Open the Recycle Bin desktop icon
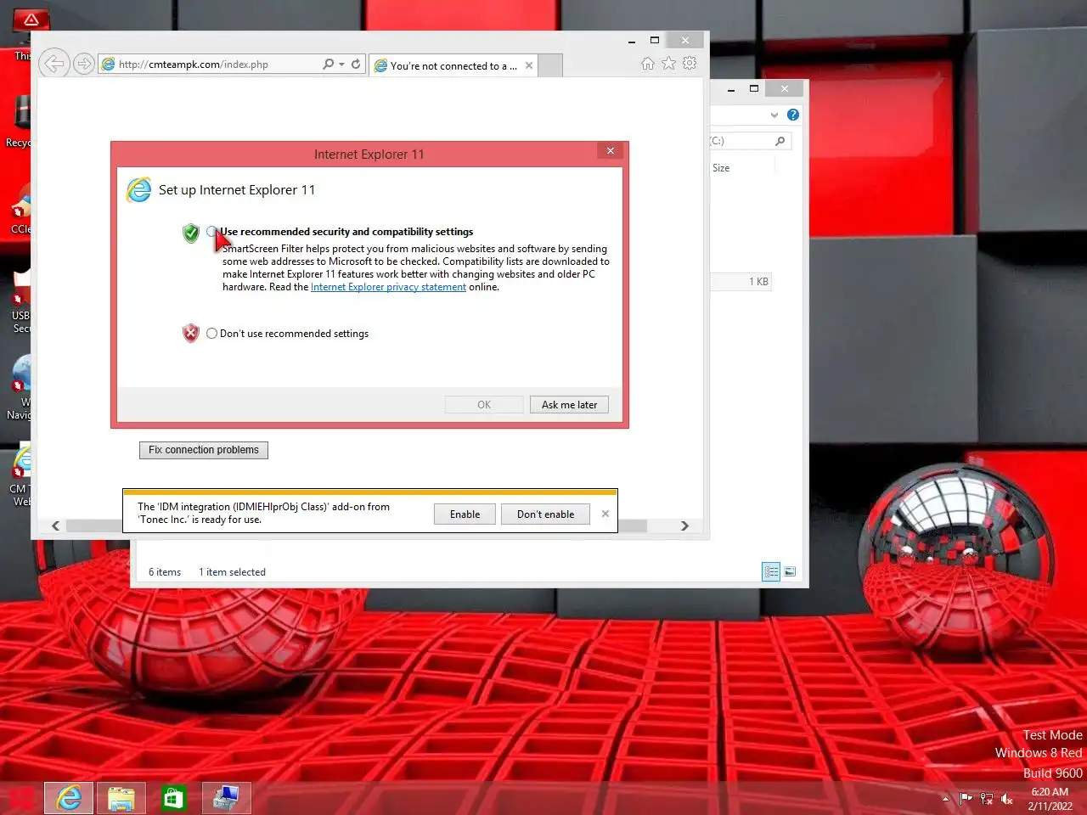The image size is (1087, 815). coord(19,121)
